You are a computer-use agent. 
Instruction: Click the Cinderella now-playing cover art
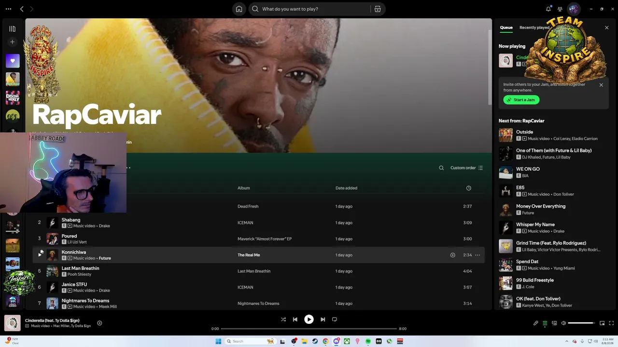point(13,323)
